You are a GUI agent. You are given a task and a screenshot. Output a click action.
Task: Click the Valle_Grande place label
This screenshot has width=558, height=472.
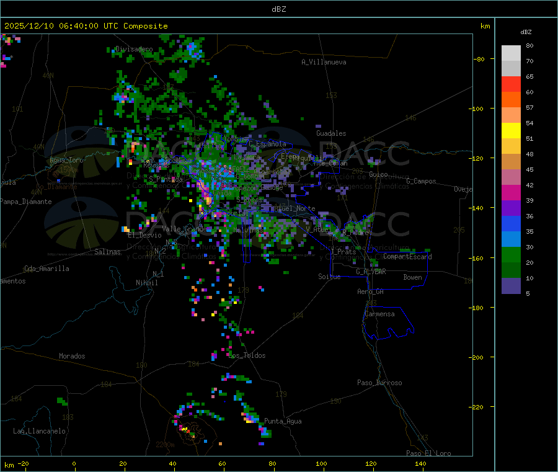pos(184,228)
